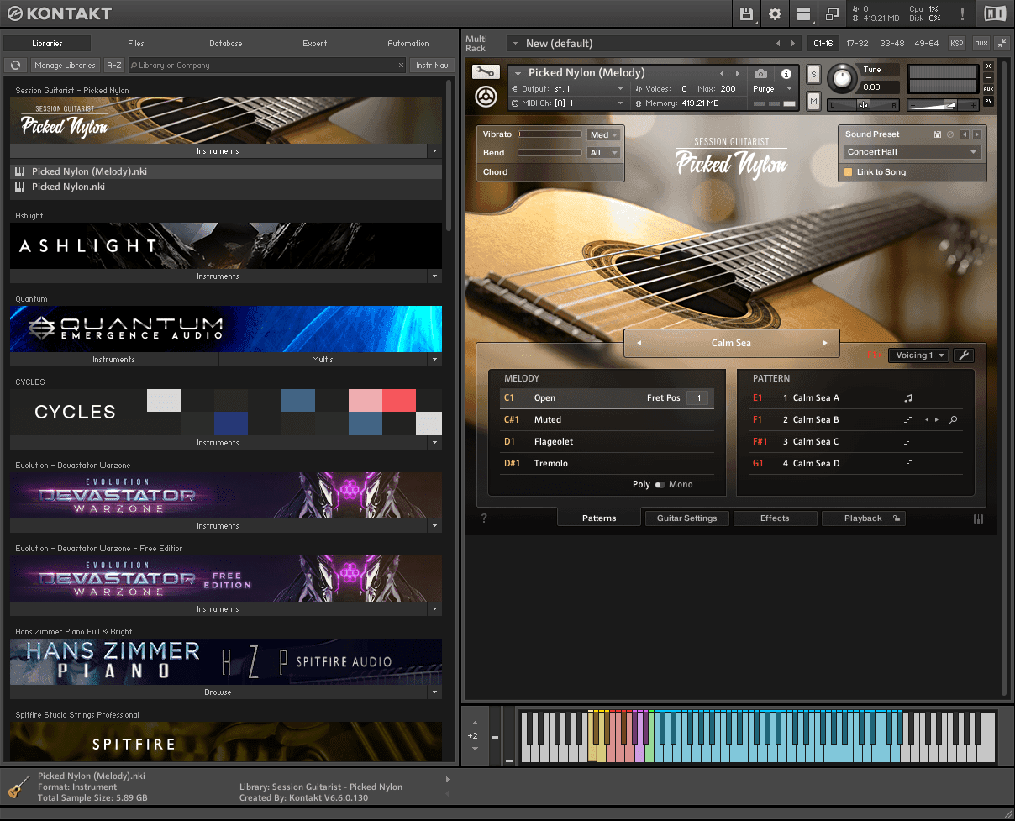The image size is (1015, 821).
Task: Click the library refresh icon
Action: click(x=16, y=66)
